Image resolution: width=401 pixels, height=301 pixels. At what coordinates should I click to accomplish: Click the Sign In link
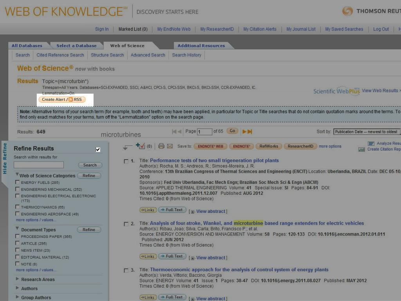click(x=102, y=29)
